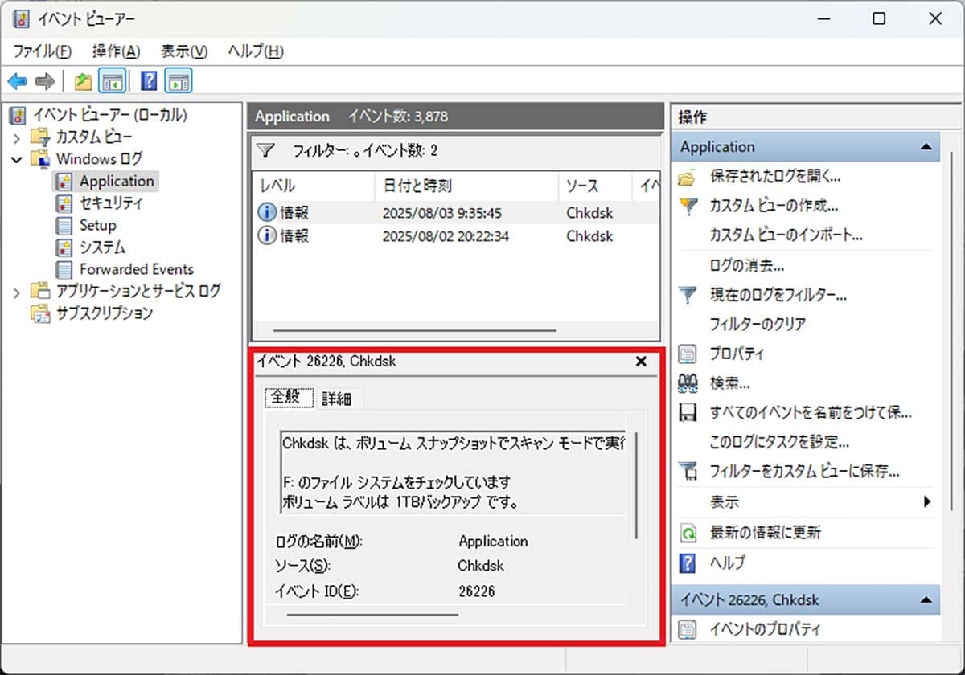Toggle the show/hide action pane icon
The image size is (965, 675).
point(179,81)
